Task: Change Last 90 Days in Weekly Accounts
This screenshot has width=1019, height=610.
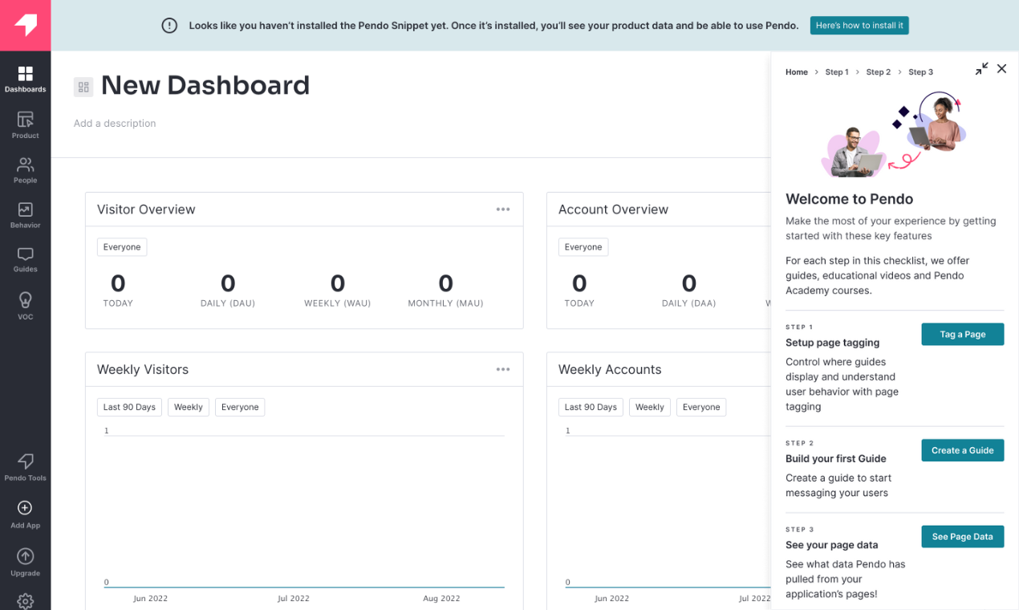Action: point(591,407)
